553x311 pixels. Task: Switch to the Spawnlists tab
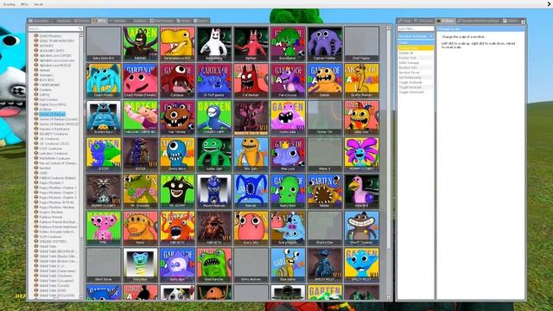(40, 21)
